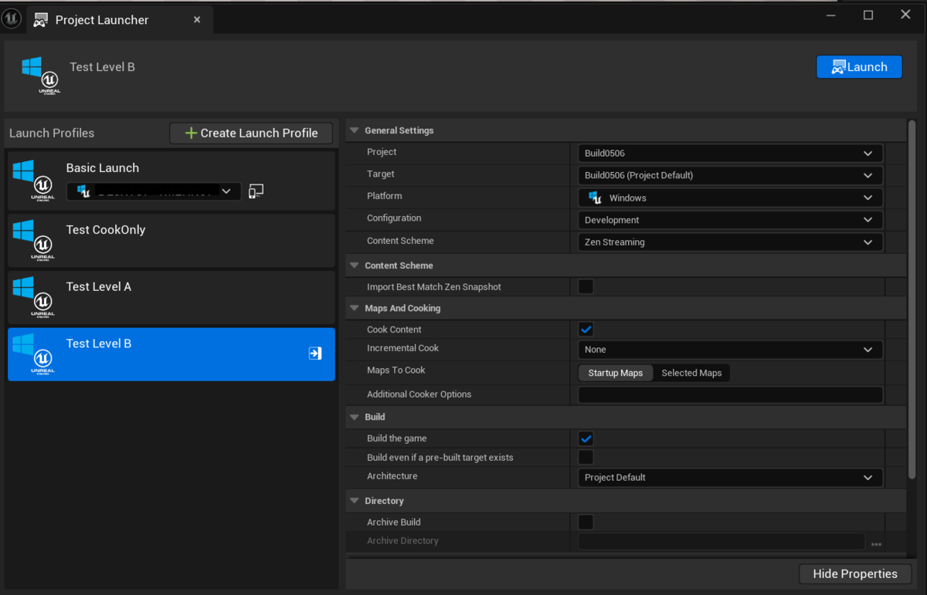Click the gamepad icon on the Launch button

pyautogui.click(x=838, y=67)
